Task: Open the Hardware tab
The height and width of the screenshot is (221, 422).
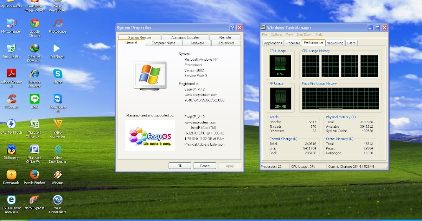Action: (x=197, y=43)
